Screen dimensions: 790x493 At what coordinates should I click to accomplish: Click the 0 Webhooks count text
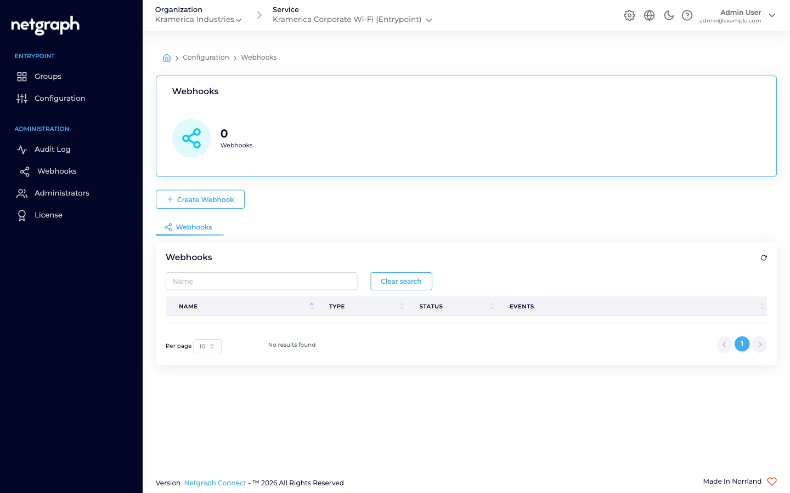(x=236, y=139)
